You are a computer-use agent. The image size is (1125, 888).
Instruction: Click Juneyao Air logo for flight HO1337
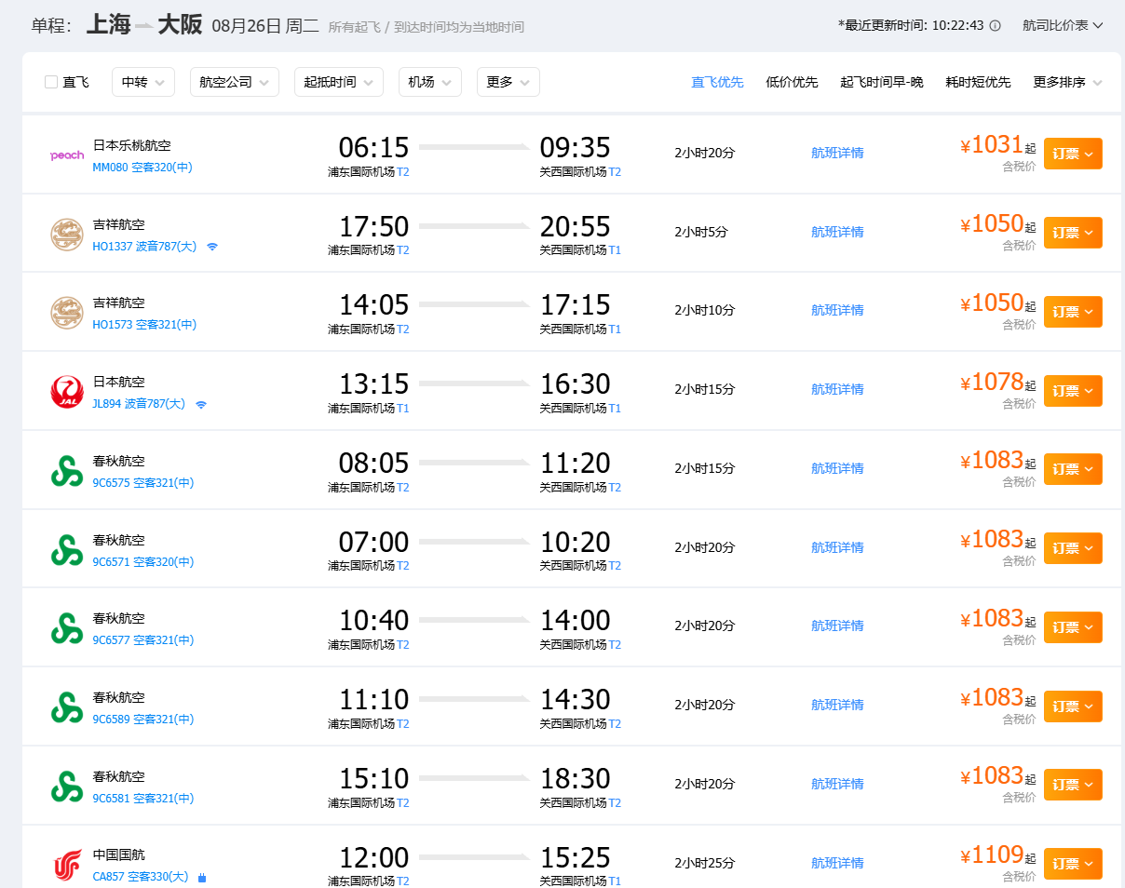click(67, 235)
